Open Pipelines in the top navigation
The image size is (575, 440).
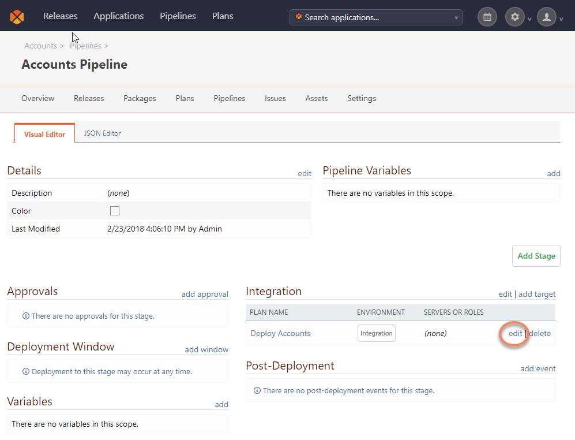178,16
